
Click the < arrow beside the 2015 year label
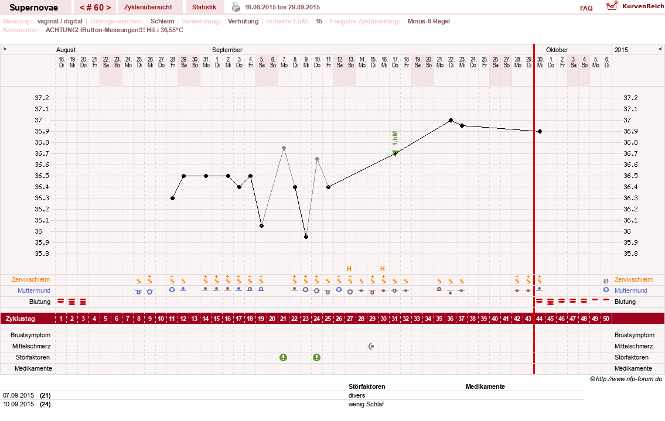coord(660,49)
